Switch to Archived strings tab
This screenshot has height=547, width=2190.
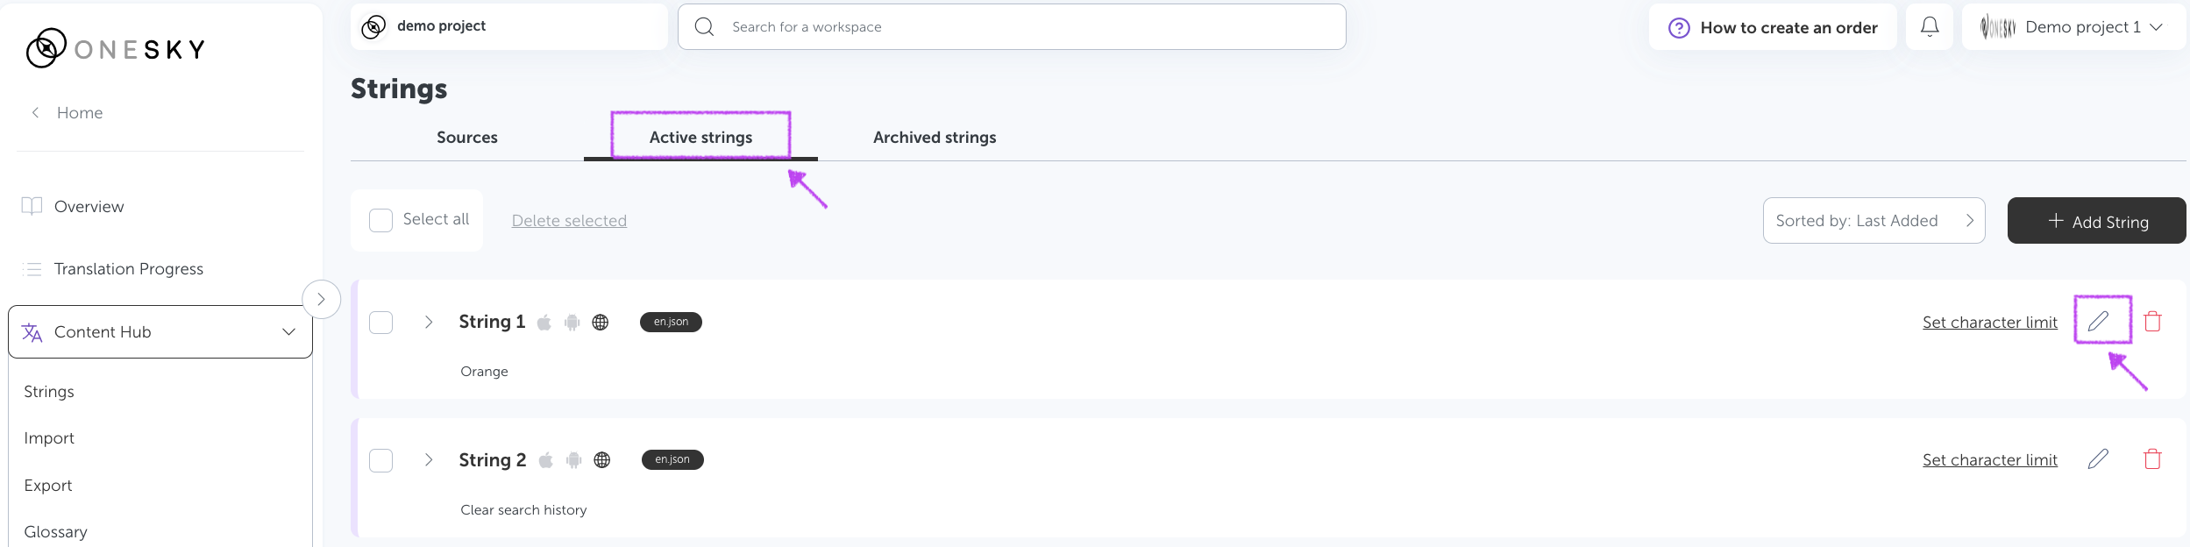pyautogui.click(x=935, y=138)
